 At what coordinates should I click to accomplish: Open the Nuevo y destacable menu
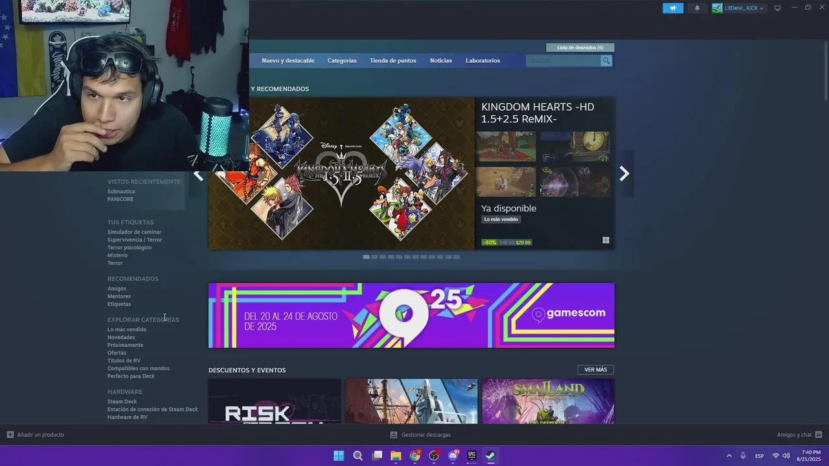point(288,61)
